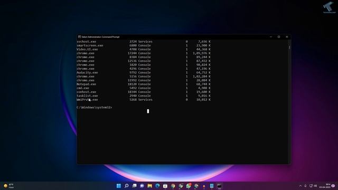Open the Windows Start menu
The width and height of the screenshot is (338, 190).
tap(118, 186)
